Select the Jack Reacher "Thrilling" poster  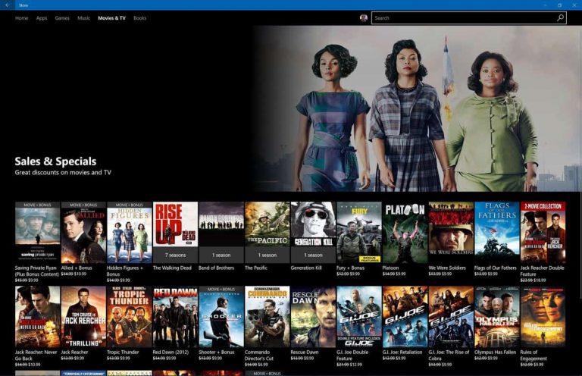(83, 317)
